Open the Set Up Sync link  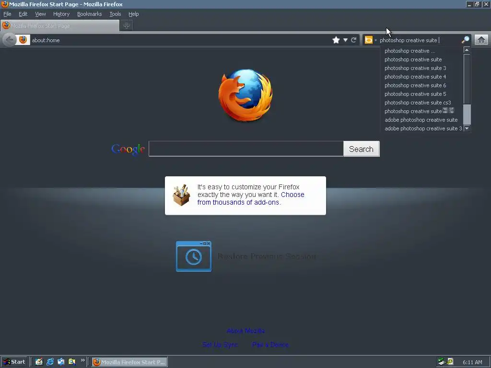[x=220, y=345]
